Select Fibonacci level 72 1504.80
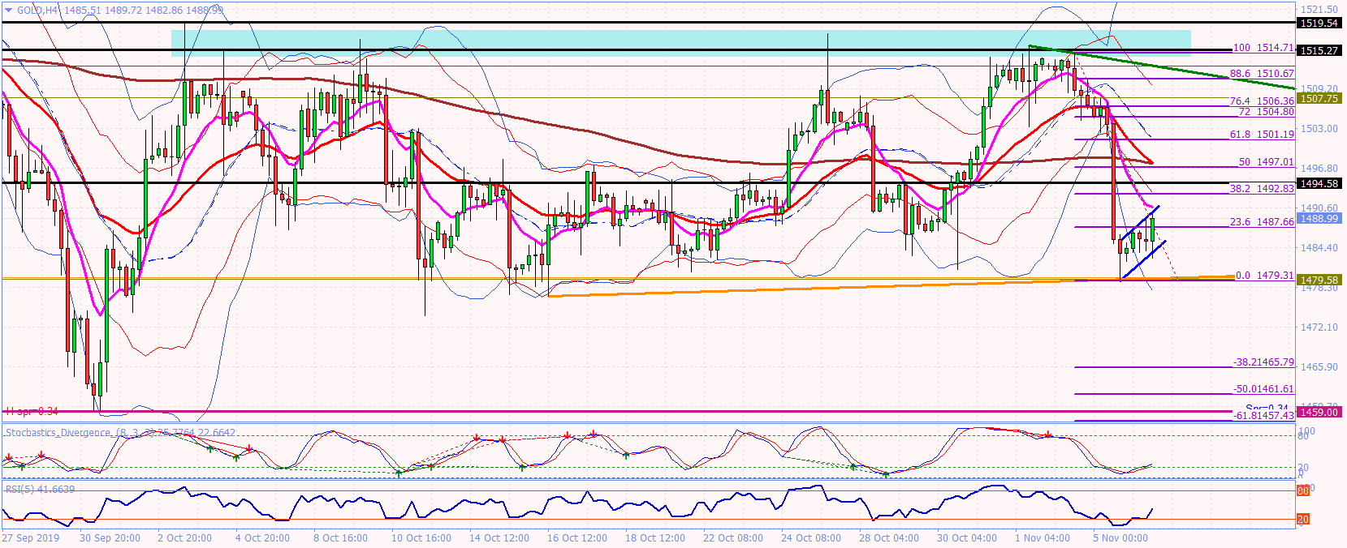Screen dimensions: 1347x548 [x=1266, y=112]
